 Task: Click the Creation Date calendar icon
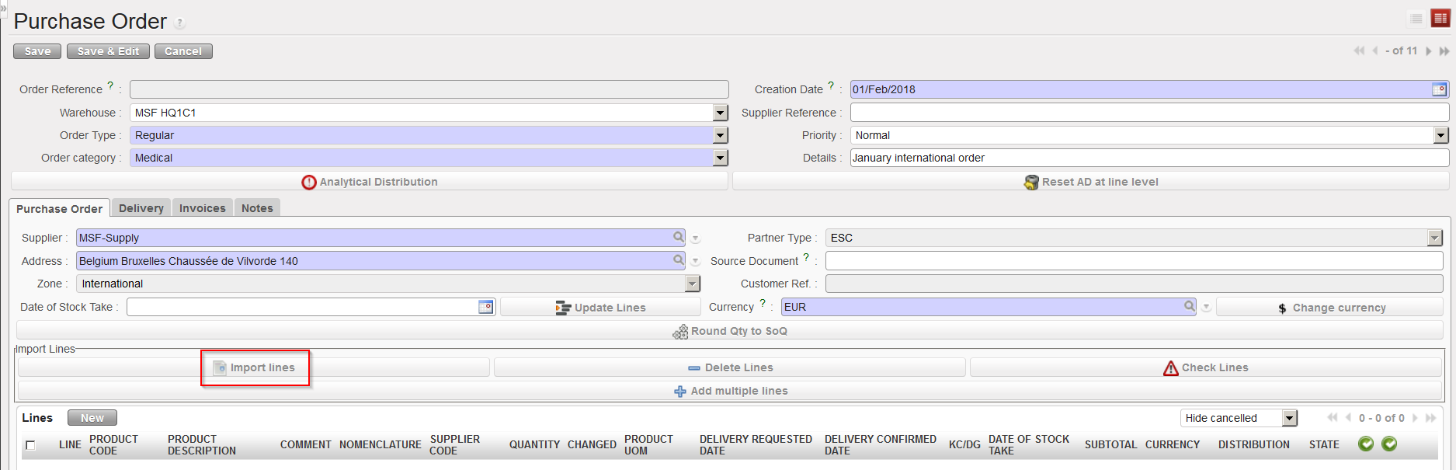coord(1439,89)
